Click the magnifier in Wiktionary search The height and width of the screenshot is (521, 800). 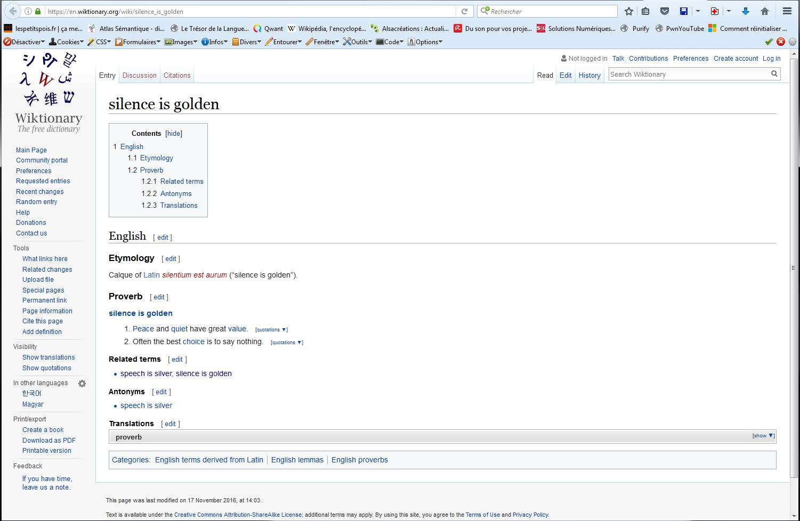(x=774, y=74)
